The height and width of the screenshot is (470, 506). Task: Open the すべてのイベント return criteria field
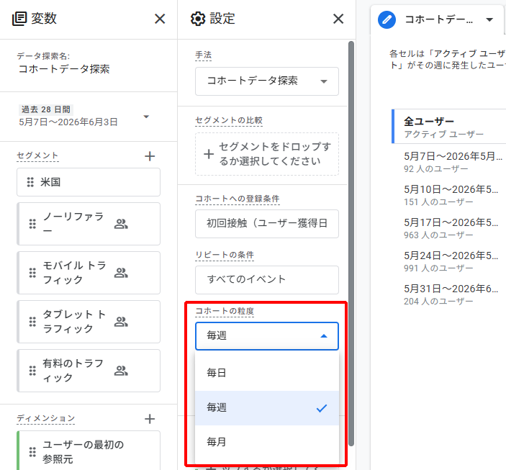coord(267,280)
